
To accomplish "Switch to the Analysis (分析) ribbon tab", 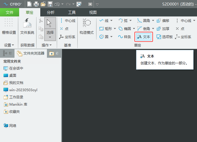I will coord(51,12).
